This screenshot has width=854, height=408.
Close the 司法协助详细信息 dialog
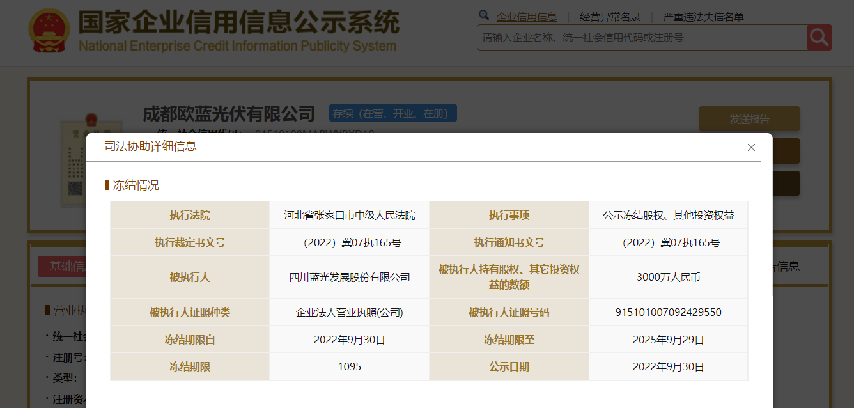(751, 147)
